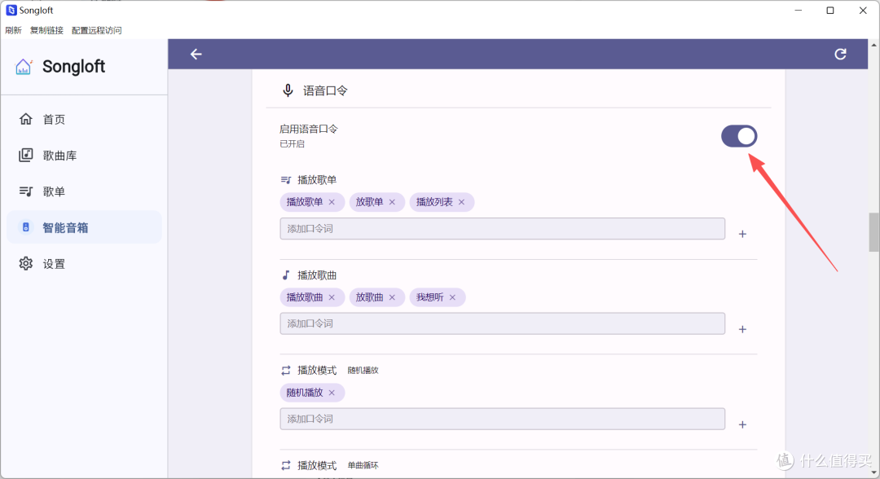This screenshot has width=880, height=479.
Task: Click the scrollbar up arrow
Action: [x=873, y=44]
